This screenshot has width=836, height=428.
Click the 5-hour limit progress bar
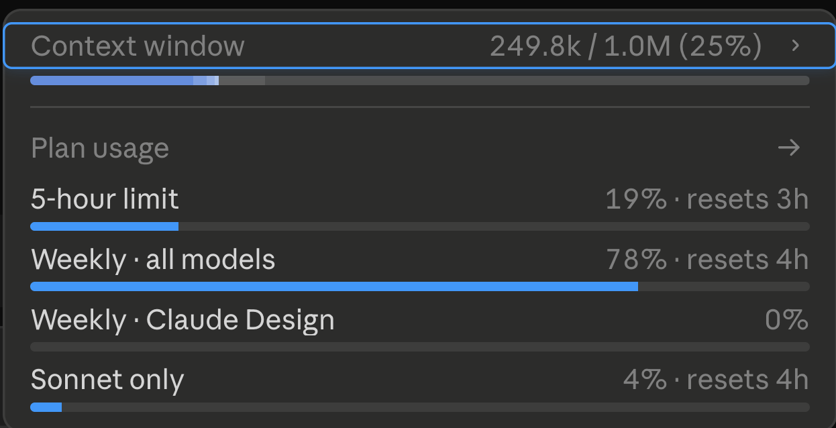[x=419, y=227]
